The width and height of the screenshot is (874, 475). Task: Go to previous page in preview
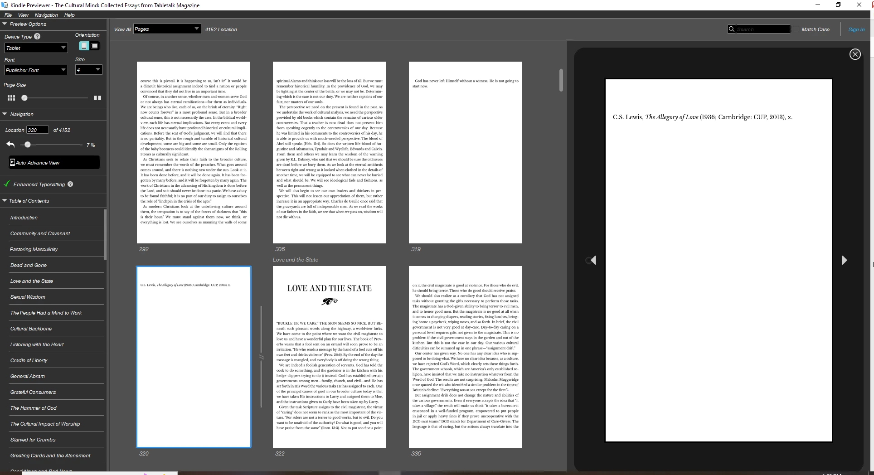593,260
